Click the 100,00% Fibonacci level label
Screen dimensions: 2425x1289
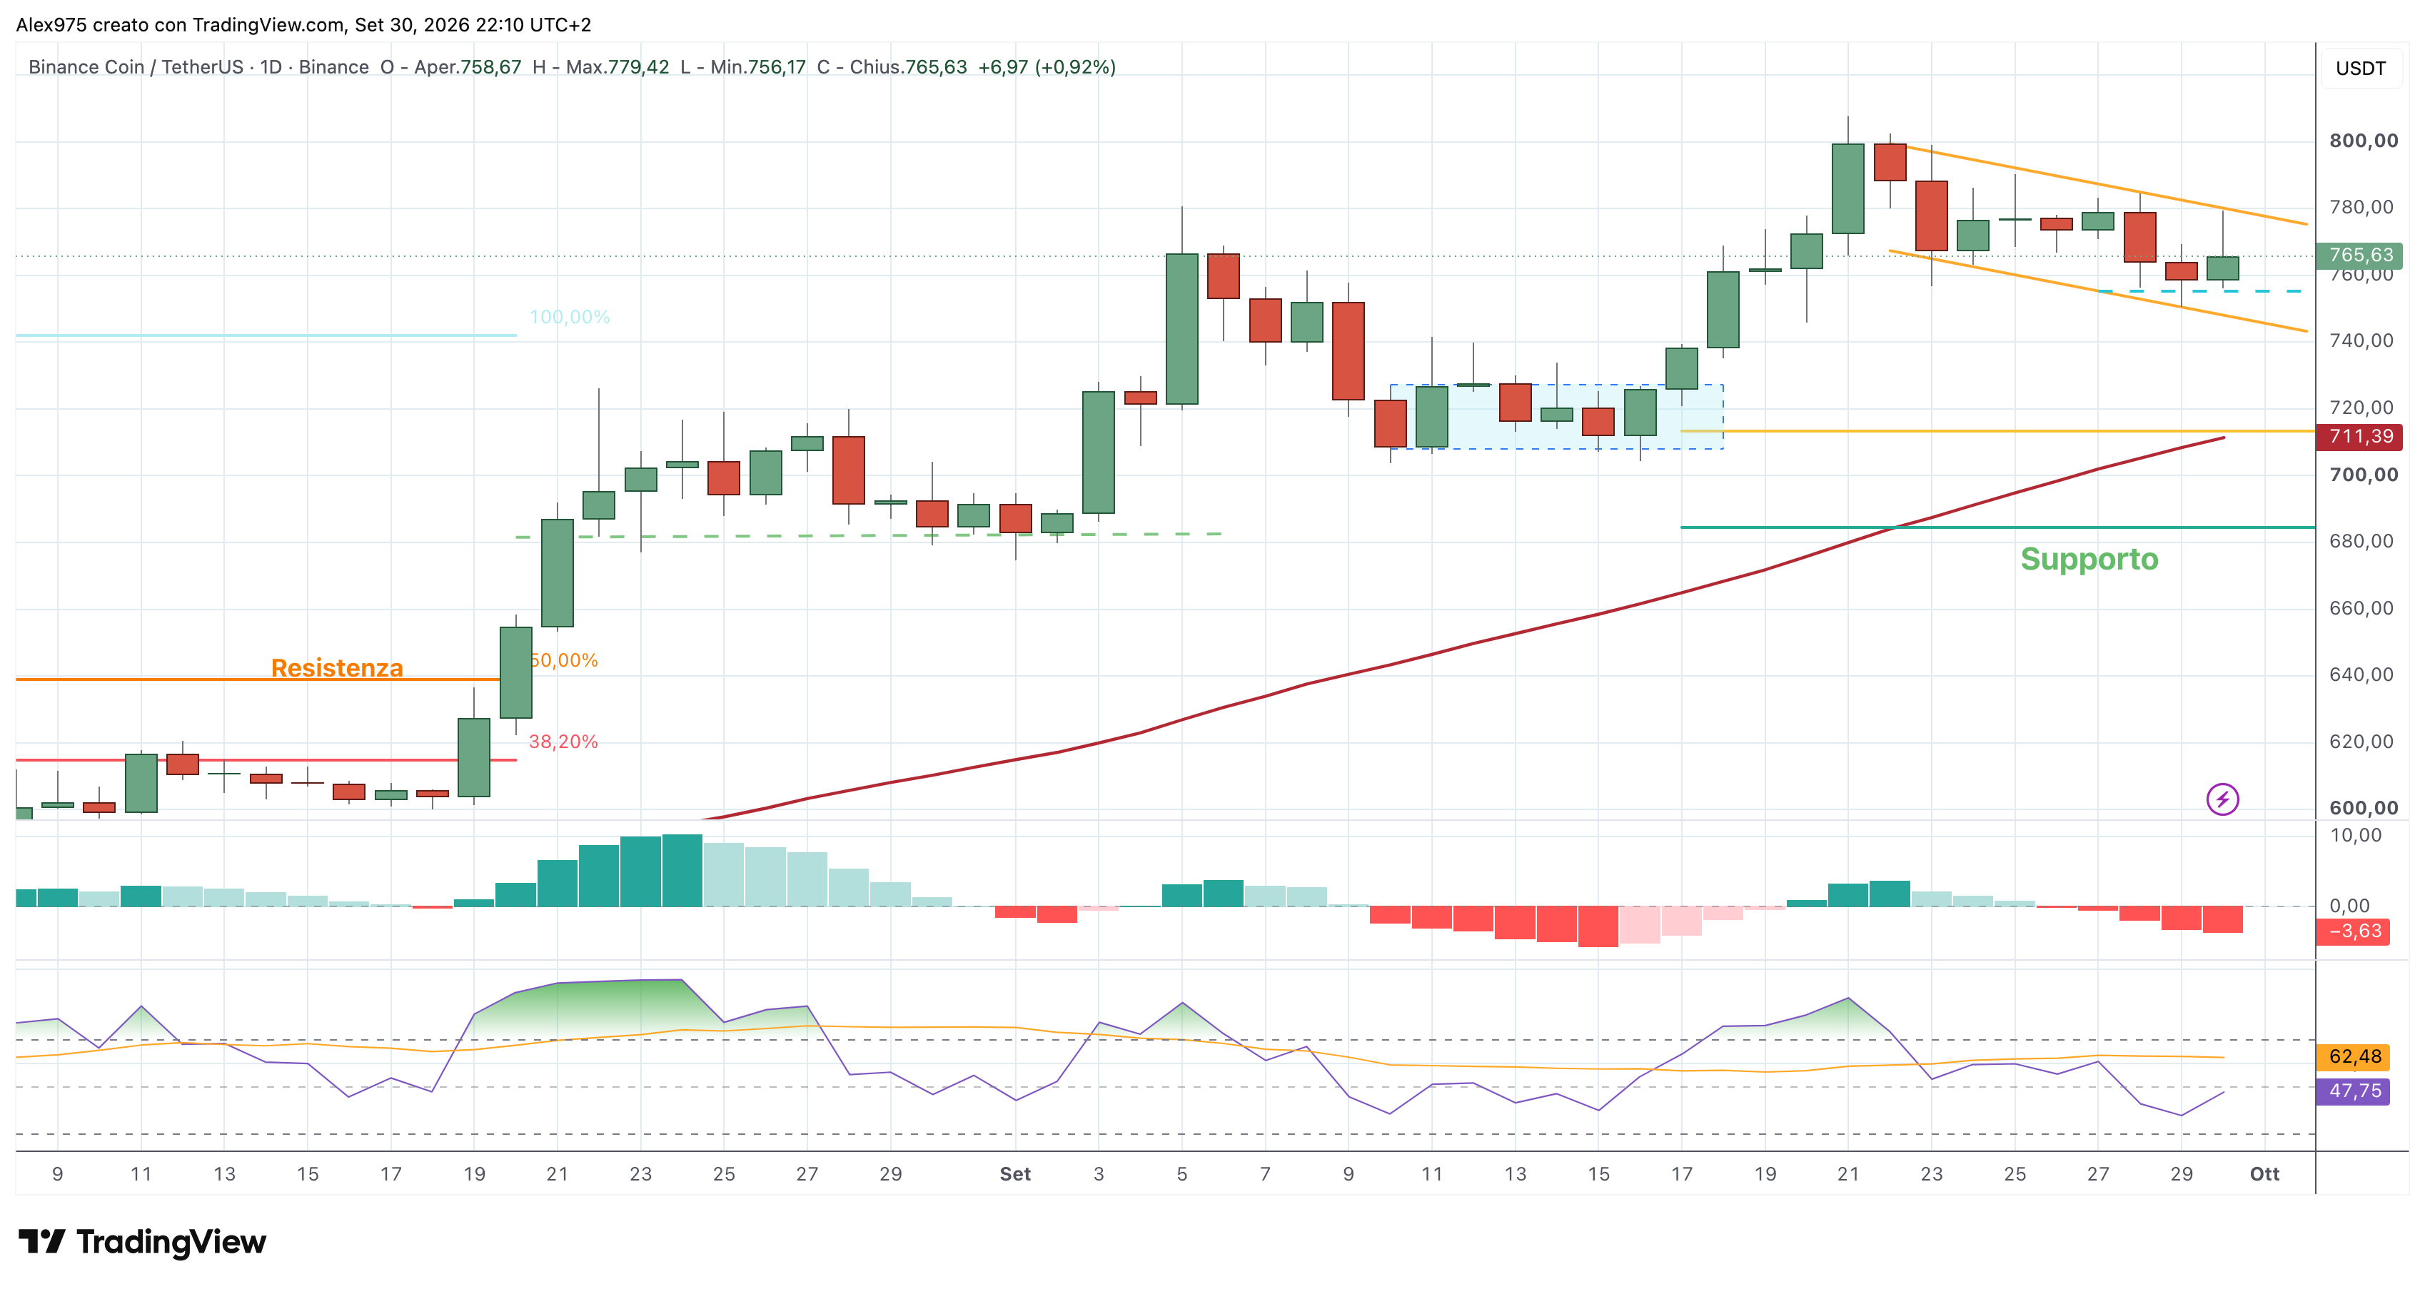(x=570, y=317)
